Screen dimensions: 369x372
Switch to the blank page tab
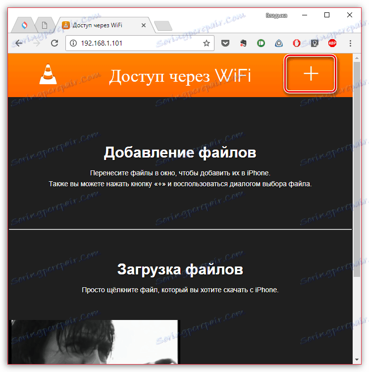pos(45,25)
